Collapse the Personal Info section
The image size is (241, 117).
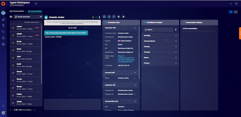click(135, 73)
